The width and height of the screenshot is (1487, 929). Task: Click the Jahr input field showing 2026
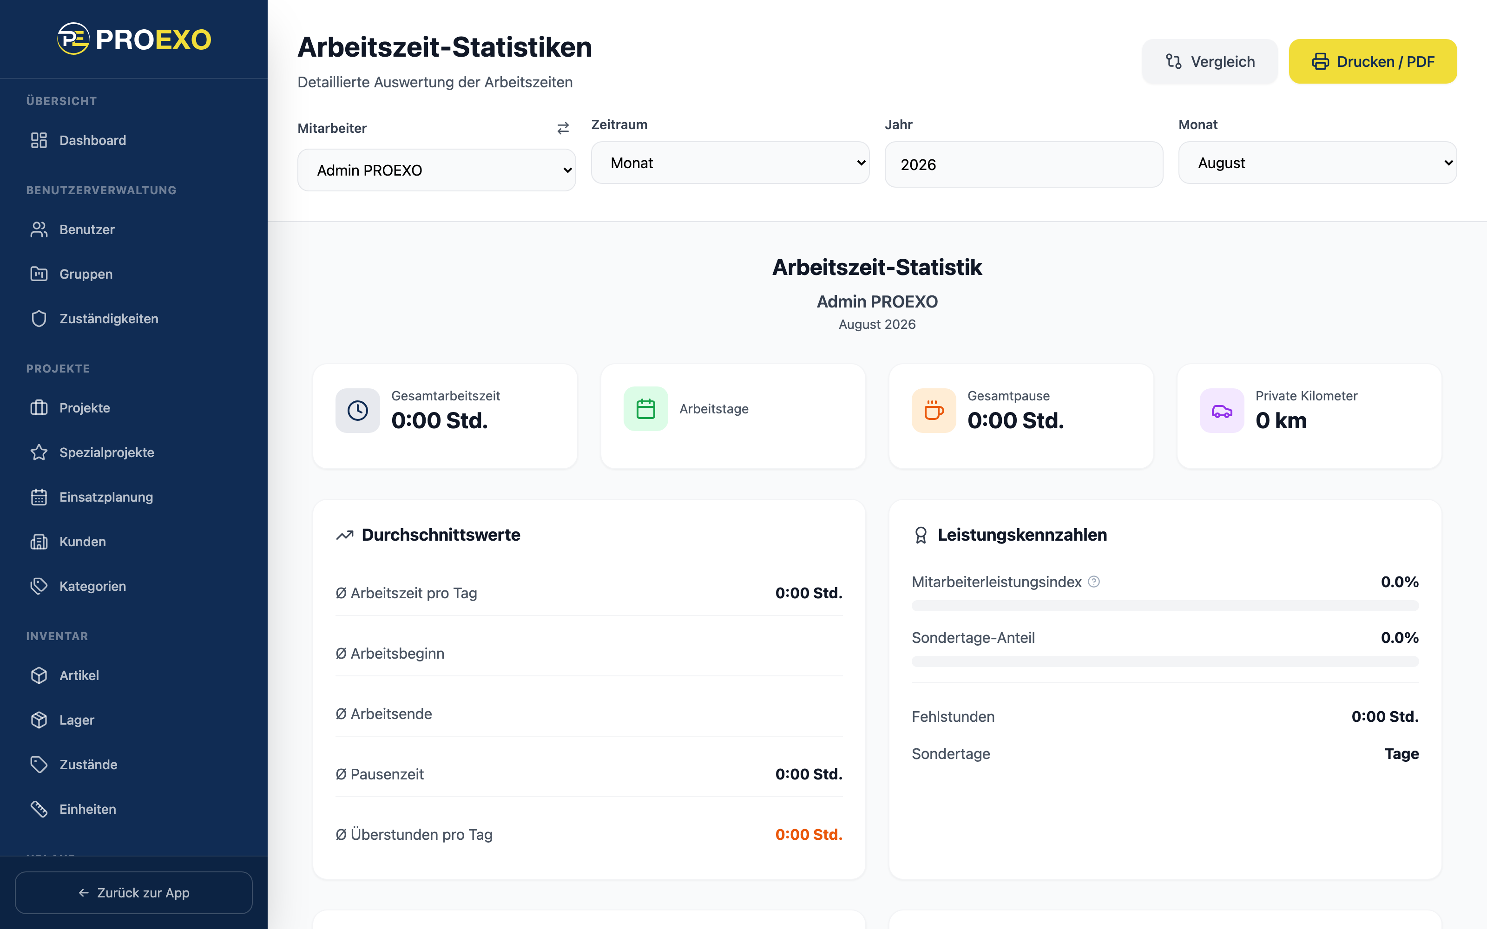click(1024, 164)
